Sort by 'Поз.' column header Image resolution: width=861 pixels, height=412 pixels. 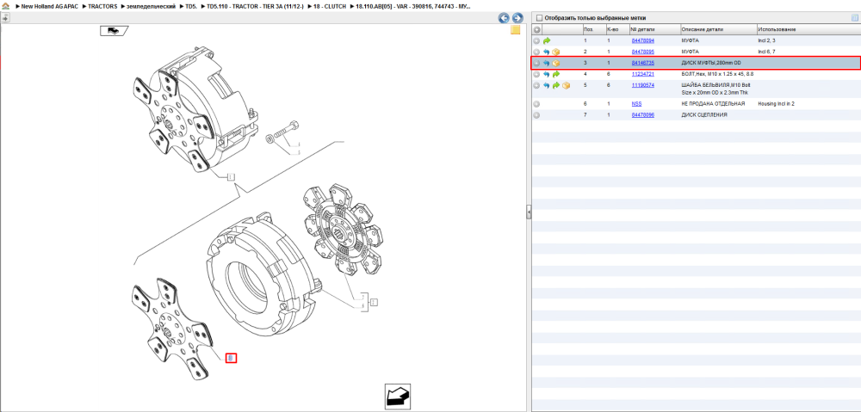593,29
